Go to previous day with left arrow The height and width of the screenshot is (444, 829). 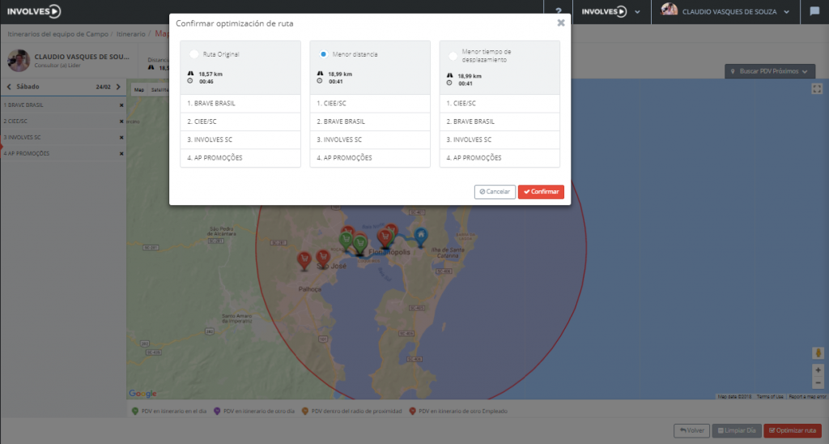pos(8,87)
